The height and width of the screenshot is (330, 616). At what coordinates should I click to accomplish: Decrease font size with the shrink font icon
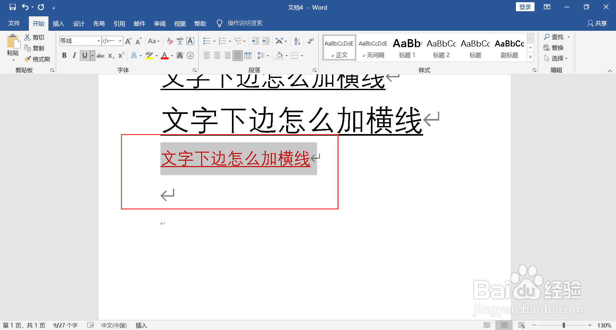point(138,41)
